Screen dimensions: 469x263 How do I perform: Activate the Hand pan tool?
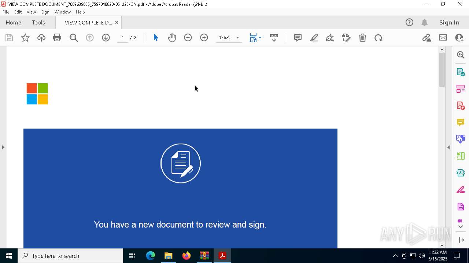(x=172, y=38)
